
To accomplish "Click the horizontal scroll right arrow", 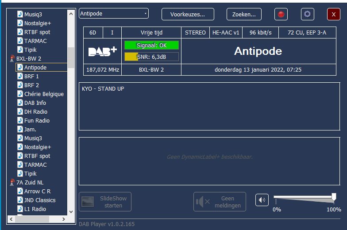I will pyautogui.click(x=64, y=219).
